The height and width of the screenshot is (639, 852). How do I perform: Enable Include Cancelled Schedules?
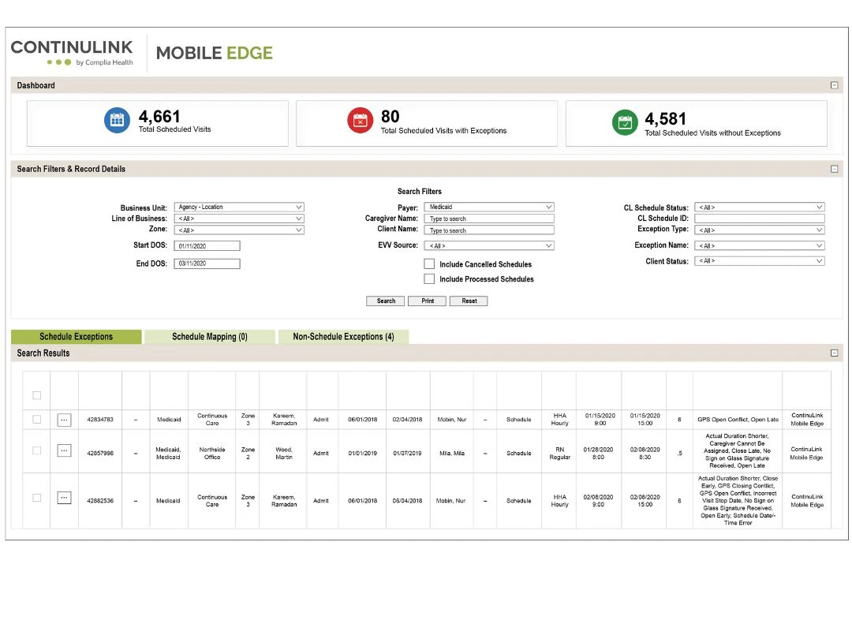429,264
